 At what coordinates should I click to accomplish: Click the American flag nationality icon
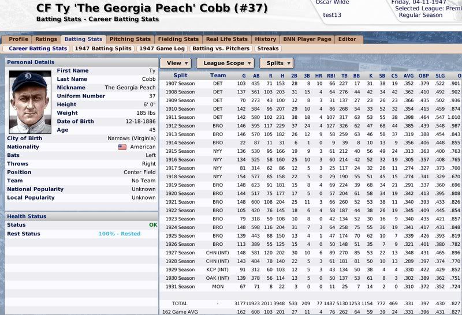[122, 147]
